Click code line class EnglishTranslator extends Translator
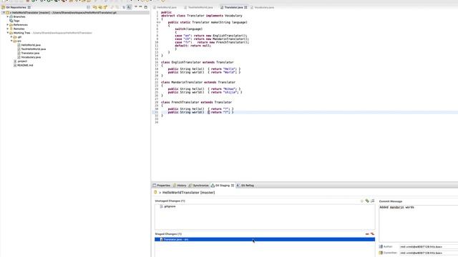 [198, 62]
